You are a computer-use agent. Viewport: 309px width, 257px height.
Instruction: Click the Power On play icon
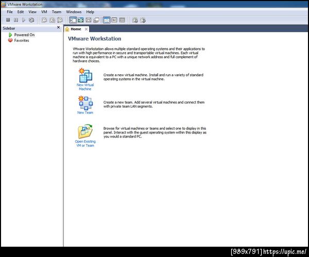click(x=24, y=20)
